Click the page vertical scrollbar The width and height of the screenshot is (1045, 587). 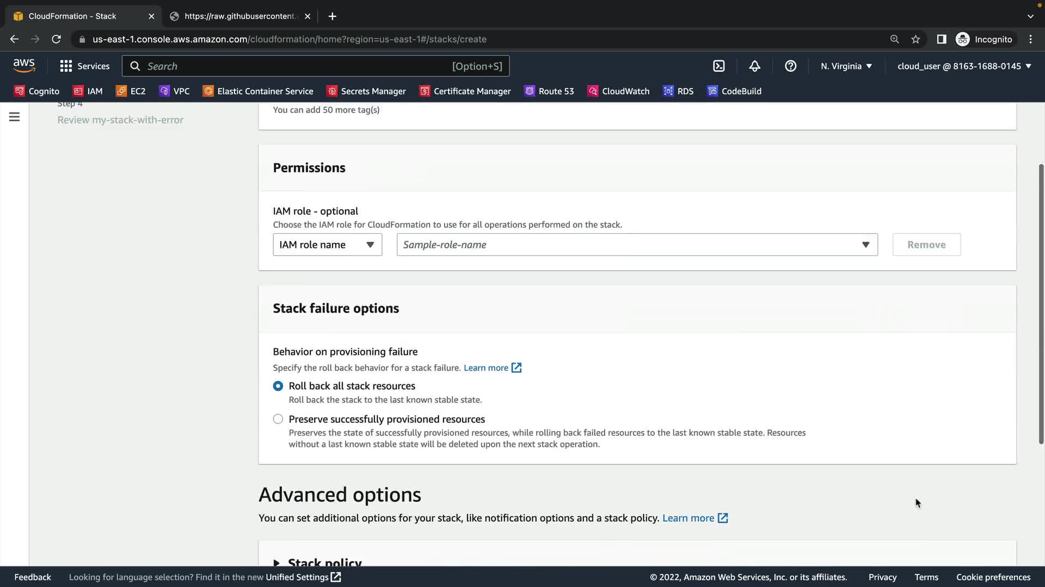(1041, 303)
